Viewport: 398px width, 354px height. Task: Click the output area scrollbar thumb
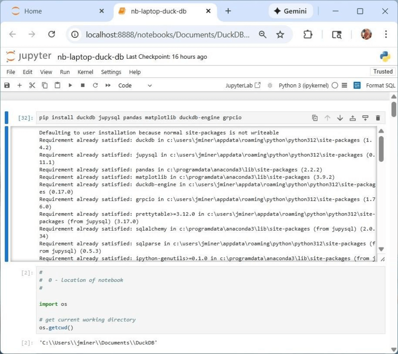coord(381,149)
